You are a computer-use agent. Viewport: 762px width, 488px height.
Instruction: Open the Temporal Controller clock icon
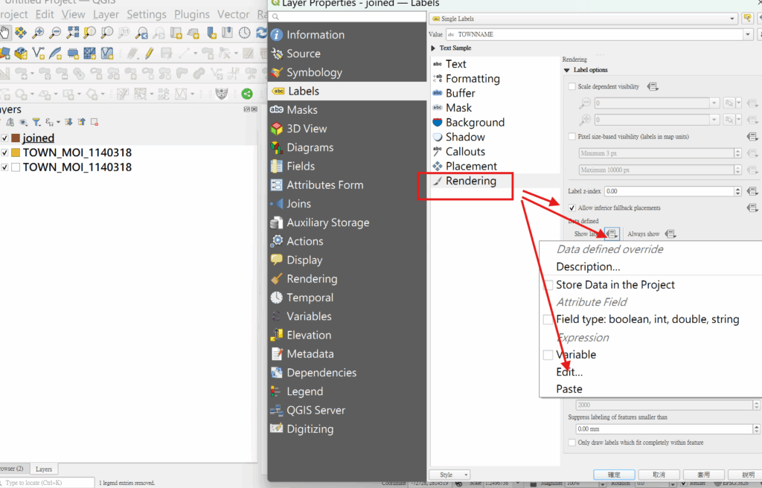pyautogui.click(x=244, y=33)
